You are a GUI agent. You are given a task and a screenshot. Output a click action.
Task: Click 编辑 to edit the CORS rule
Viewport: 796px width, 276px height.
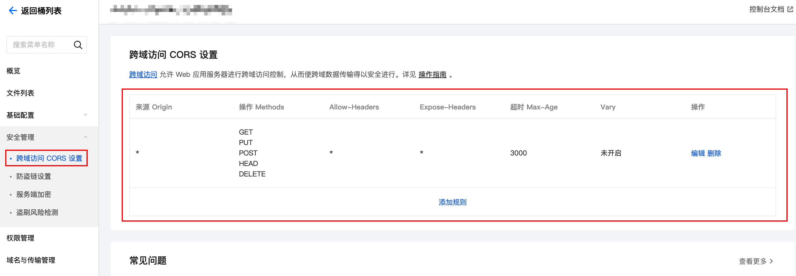[x=697, y=153]
